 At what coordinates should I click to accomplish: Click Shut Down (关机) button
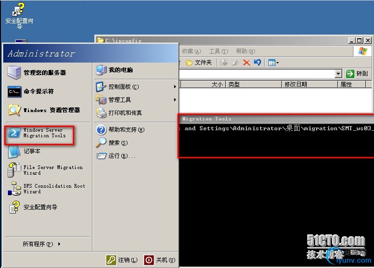click(x=160, y=260)
